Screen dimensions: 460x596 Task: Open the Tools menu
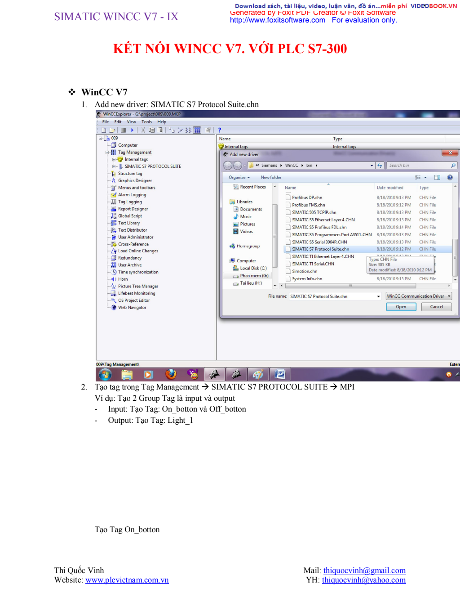(146, 122)
